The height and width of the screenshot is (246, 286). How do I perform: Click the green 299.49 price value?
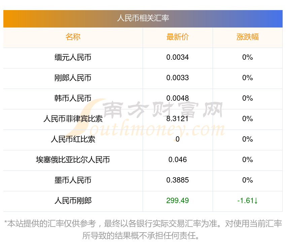[178, 201]
